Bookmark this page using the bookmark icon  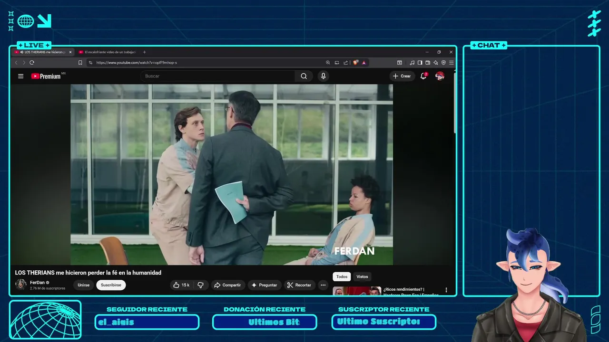click(x=80, y=62)
